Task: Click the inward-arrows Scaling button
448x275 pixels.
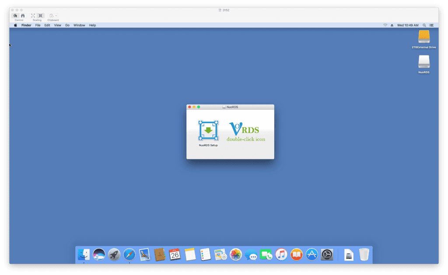Action: 41,16
